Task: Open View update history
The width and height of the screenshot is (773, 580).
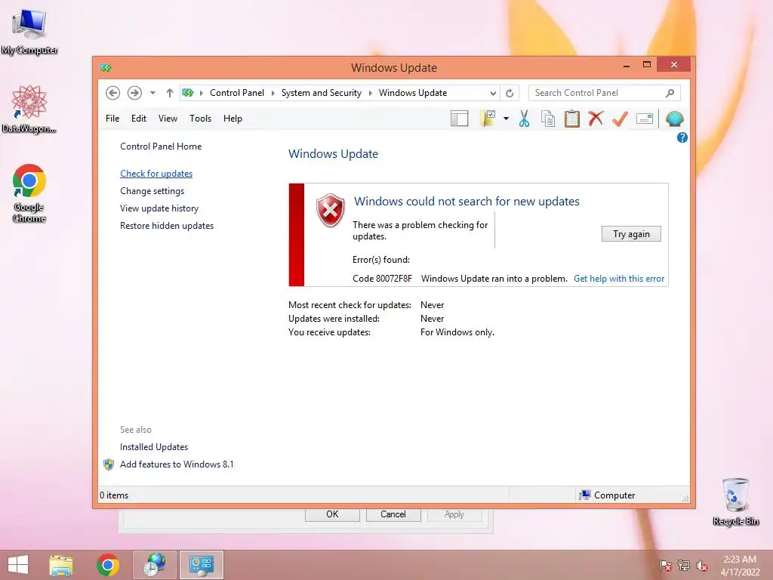Action: (159, 208)
